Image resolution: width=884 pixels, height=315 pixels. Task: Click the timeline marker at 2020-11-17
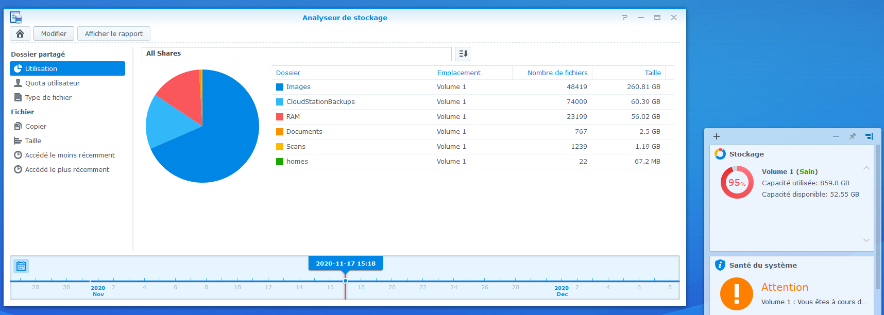[x=345, y=281]
